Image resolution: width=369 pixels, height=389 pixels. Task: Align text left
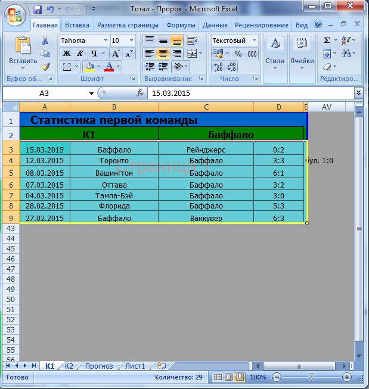pyautogui.click(x=150, y=54)
